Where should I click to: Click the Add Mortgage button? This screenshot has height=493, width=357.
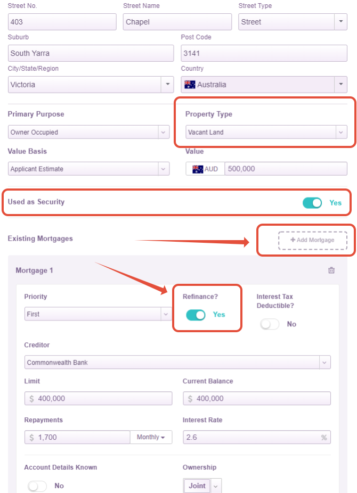[312, 240]
